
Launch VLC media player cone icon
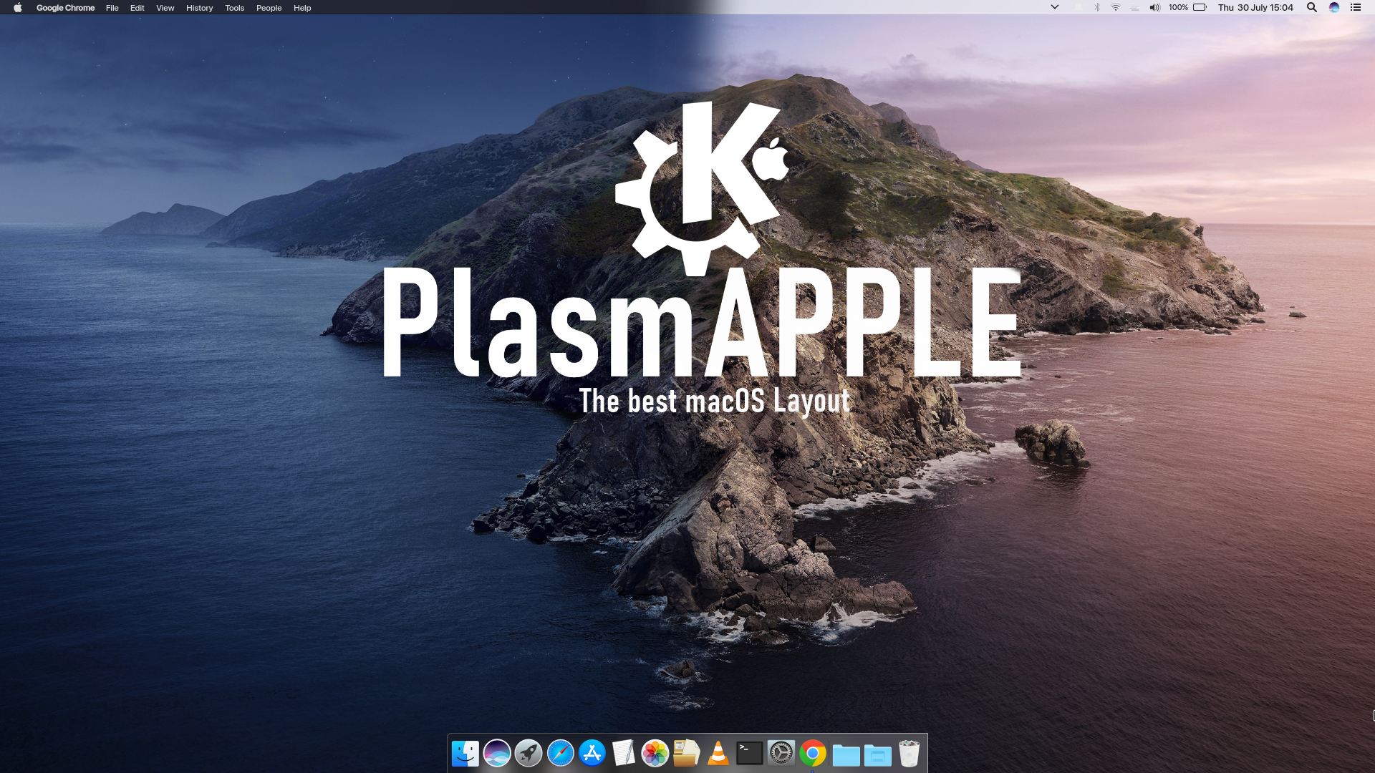click(x=718, y=753)
